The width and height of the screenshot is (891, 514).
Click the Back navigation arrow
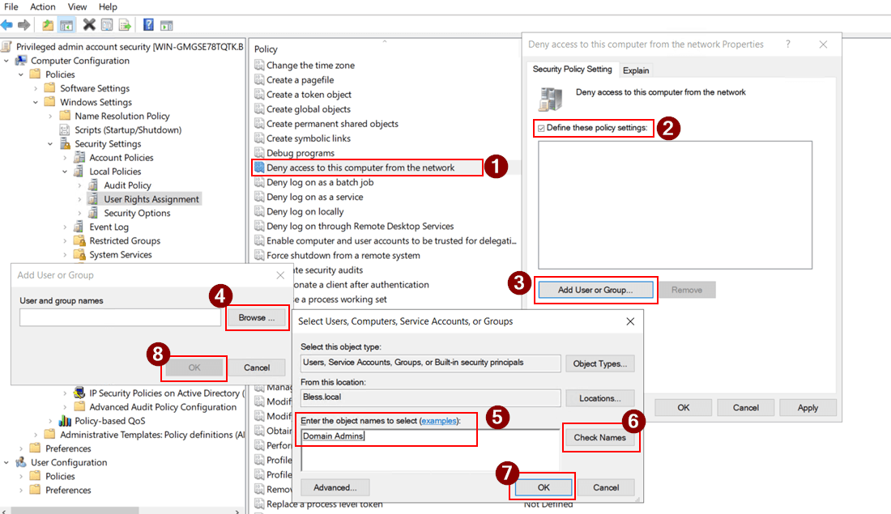tap(8, 24)
